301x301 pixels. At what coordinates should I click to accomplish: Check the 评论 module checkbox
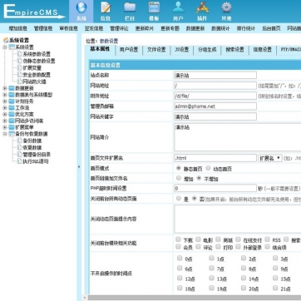[x=198, y=246]
